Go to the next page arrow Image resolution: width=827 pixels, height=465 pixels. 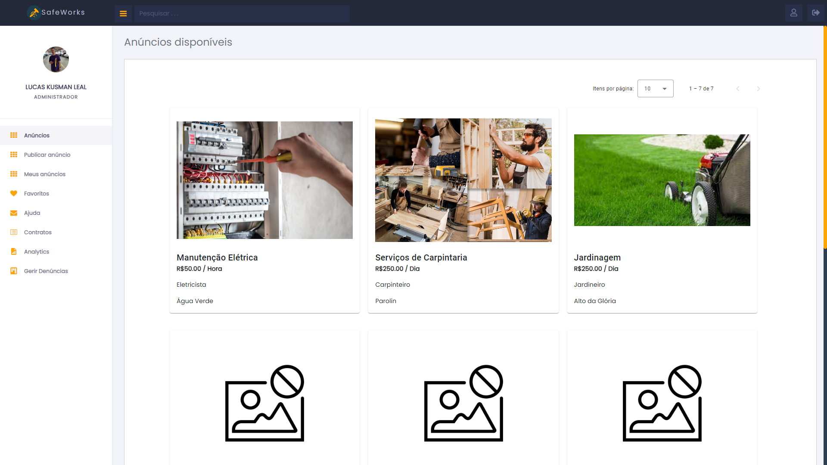(x=759, y=89)
